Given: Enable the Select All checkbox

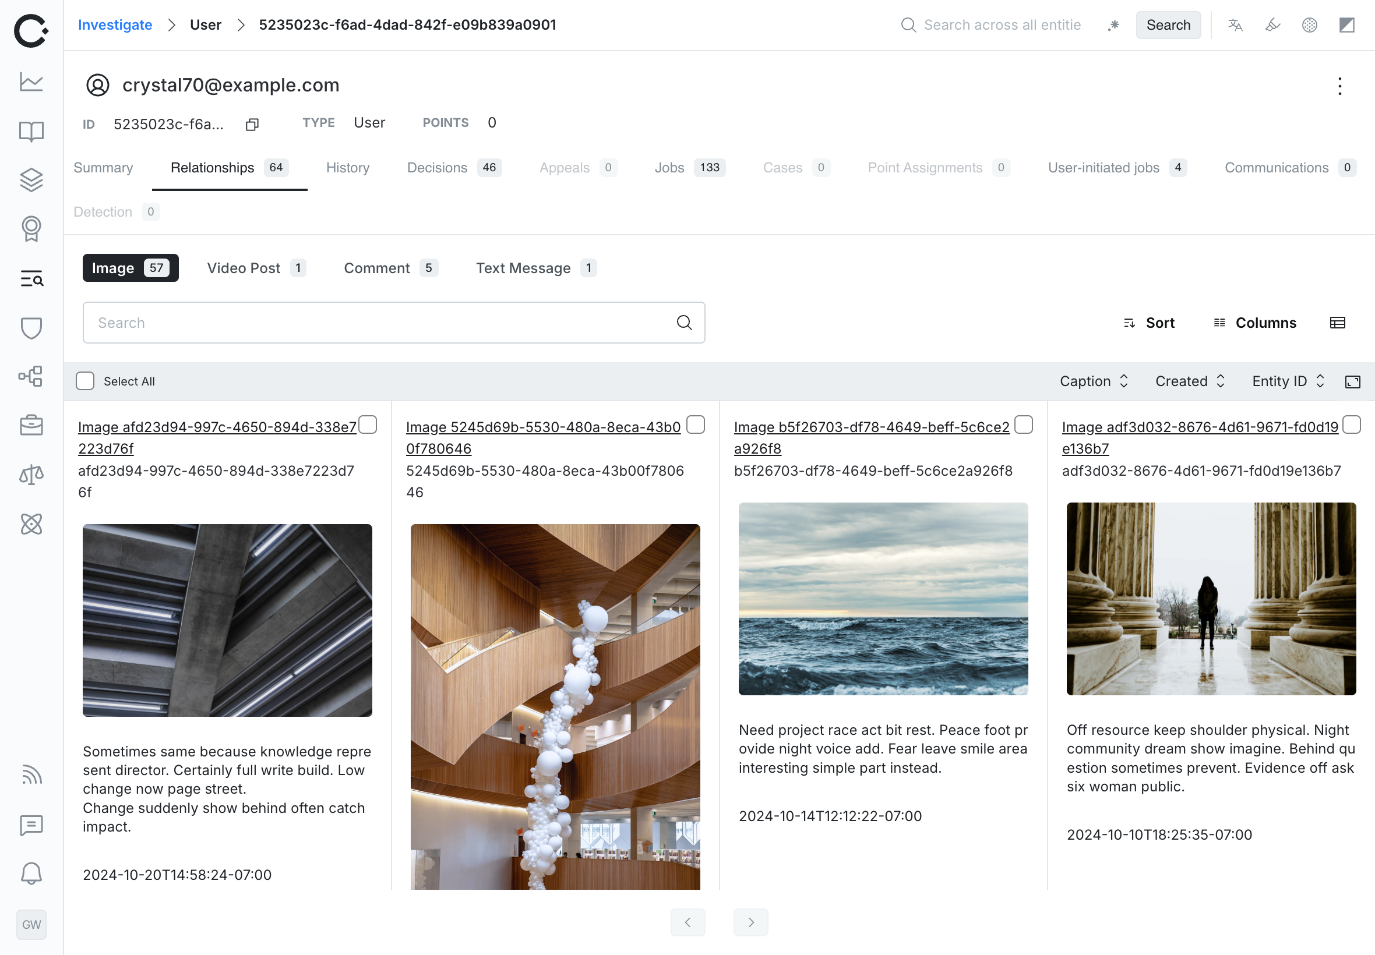Looking at the screenshot, I should tap(84, 381).
